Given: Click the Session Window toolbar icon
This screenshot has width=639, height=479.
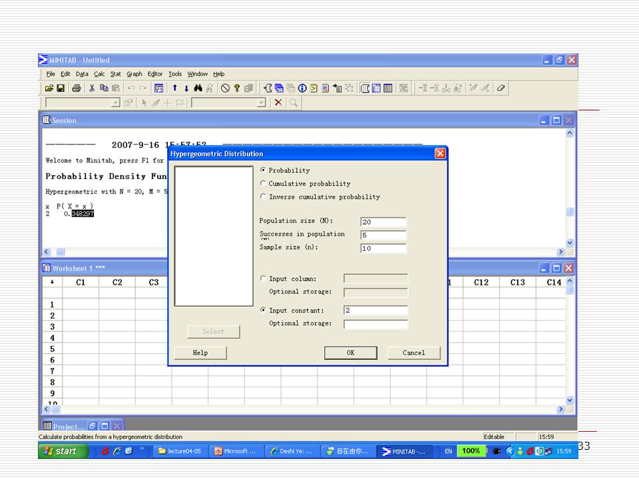Looking at the screenshot, I should pos(365,88).
